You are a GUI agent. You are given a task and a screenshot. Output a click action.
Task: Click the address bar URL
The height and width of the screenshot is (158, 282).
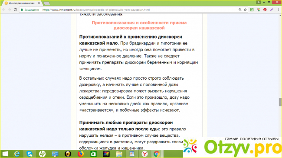pyautogui.click(x=96, y=10)
